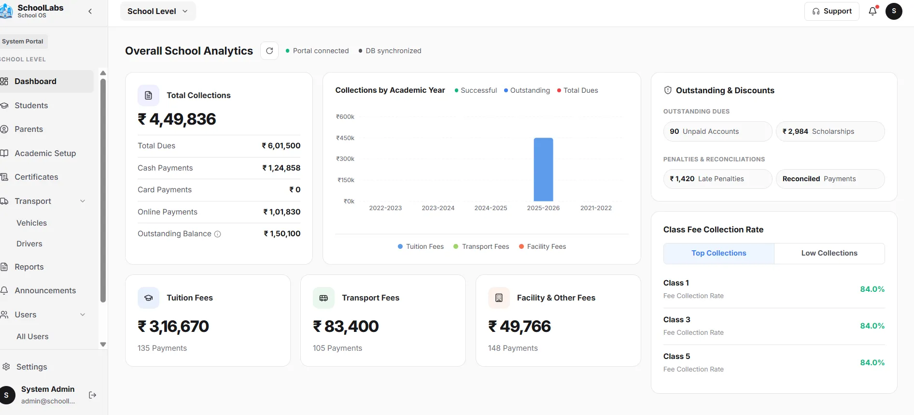Click the Users people icon in the sidebar
Viewport: 914px width, 415px height.
click(4, 315)
